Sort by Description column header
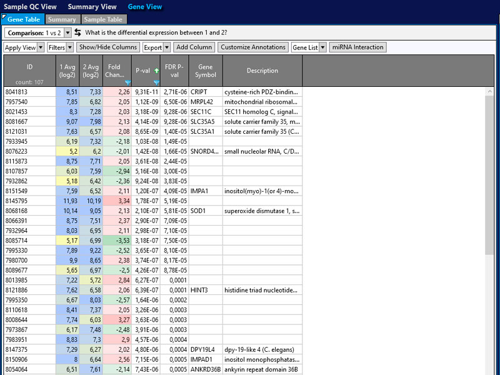This screenshot has width=500, height=375. point(262,71)
